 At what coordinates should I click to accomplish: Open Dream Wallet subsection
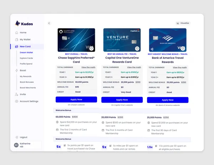[26, 52]
